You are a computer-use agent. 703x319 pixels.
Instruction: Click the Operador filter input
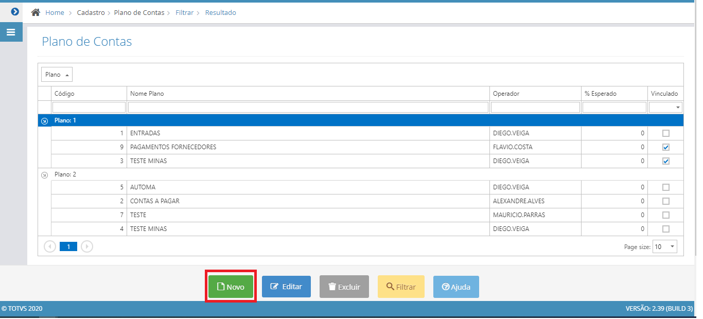535,107
